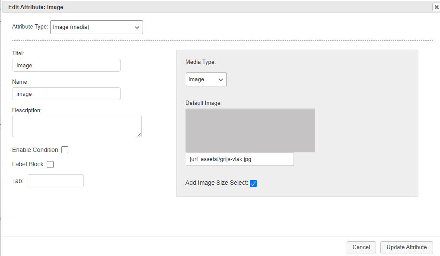Uncheck Add Image Size Select

pyautogui.click(x=253, y=183)
